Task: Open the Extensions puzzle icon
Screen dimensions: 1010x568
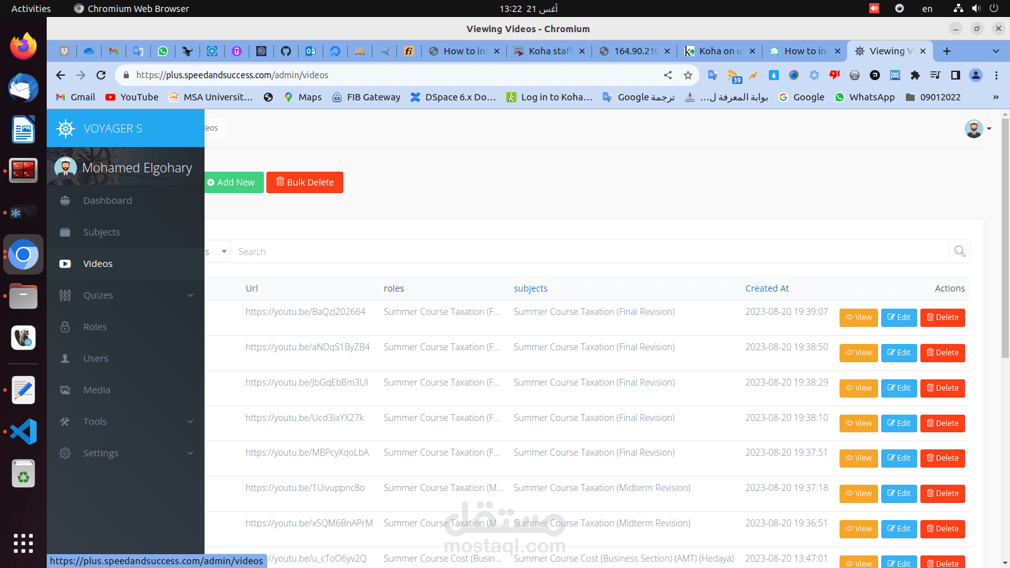Action: click(x=915, y=75)
